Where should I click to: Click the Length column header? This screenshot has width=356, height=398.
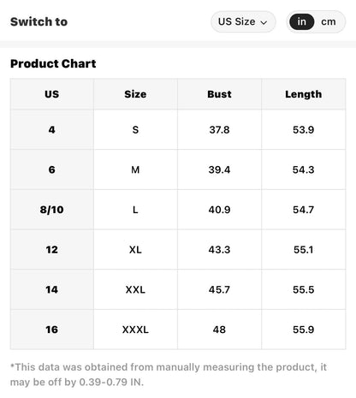304,94
